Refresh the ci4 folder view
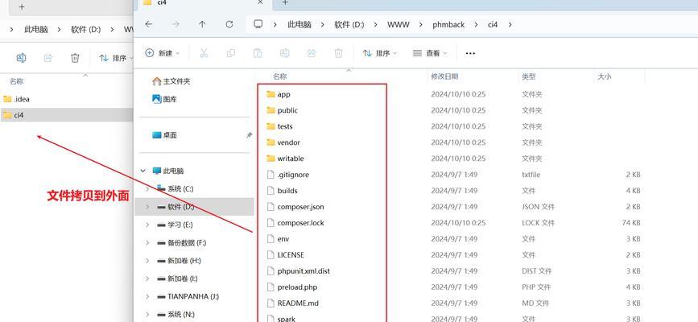This screenshot has width=698, height=322. 229,24
